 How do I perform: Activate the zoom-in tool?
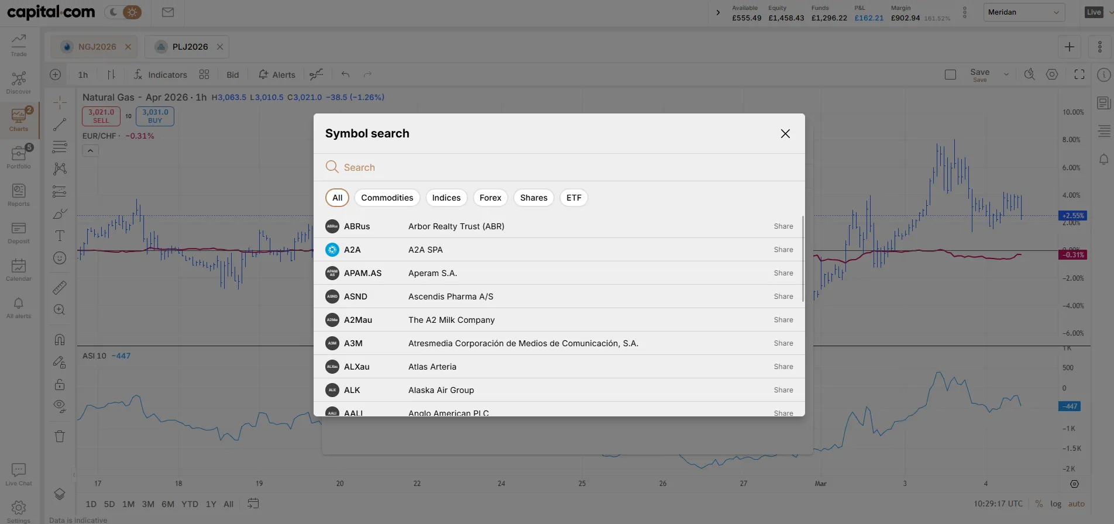tap(60, 309)
